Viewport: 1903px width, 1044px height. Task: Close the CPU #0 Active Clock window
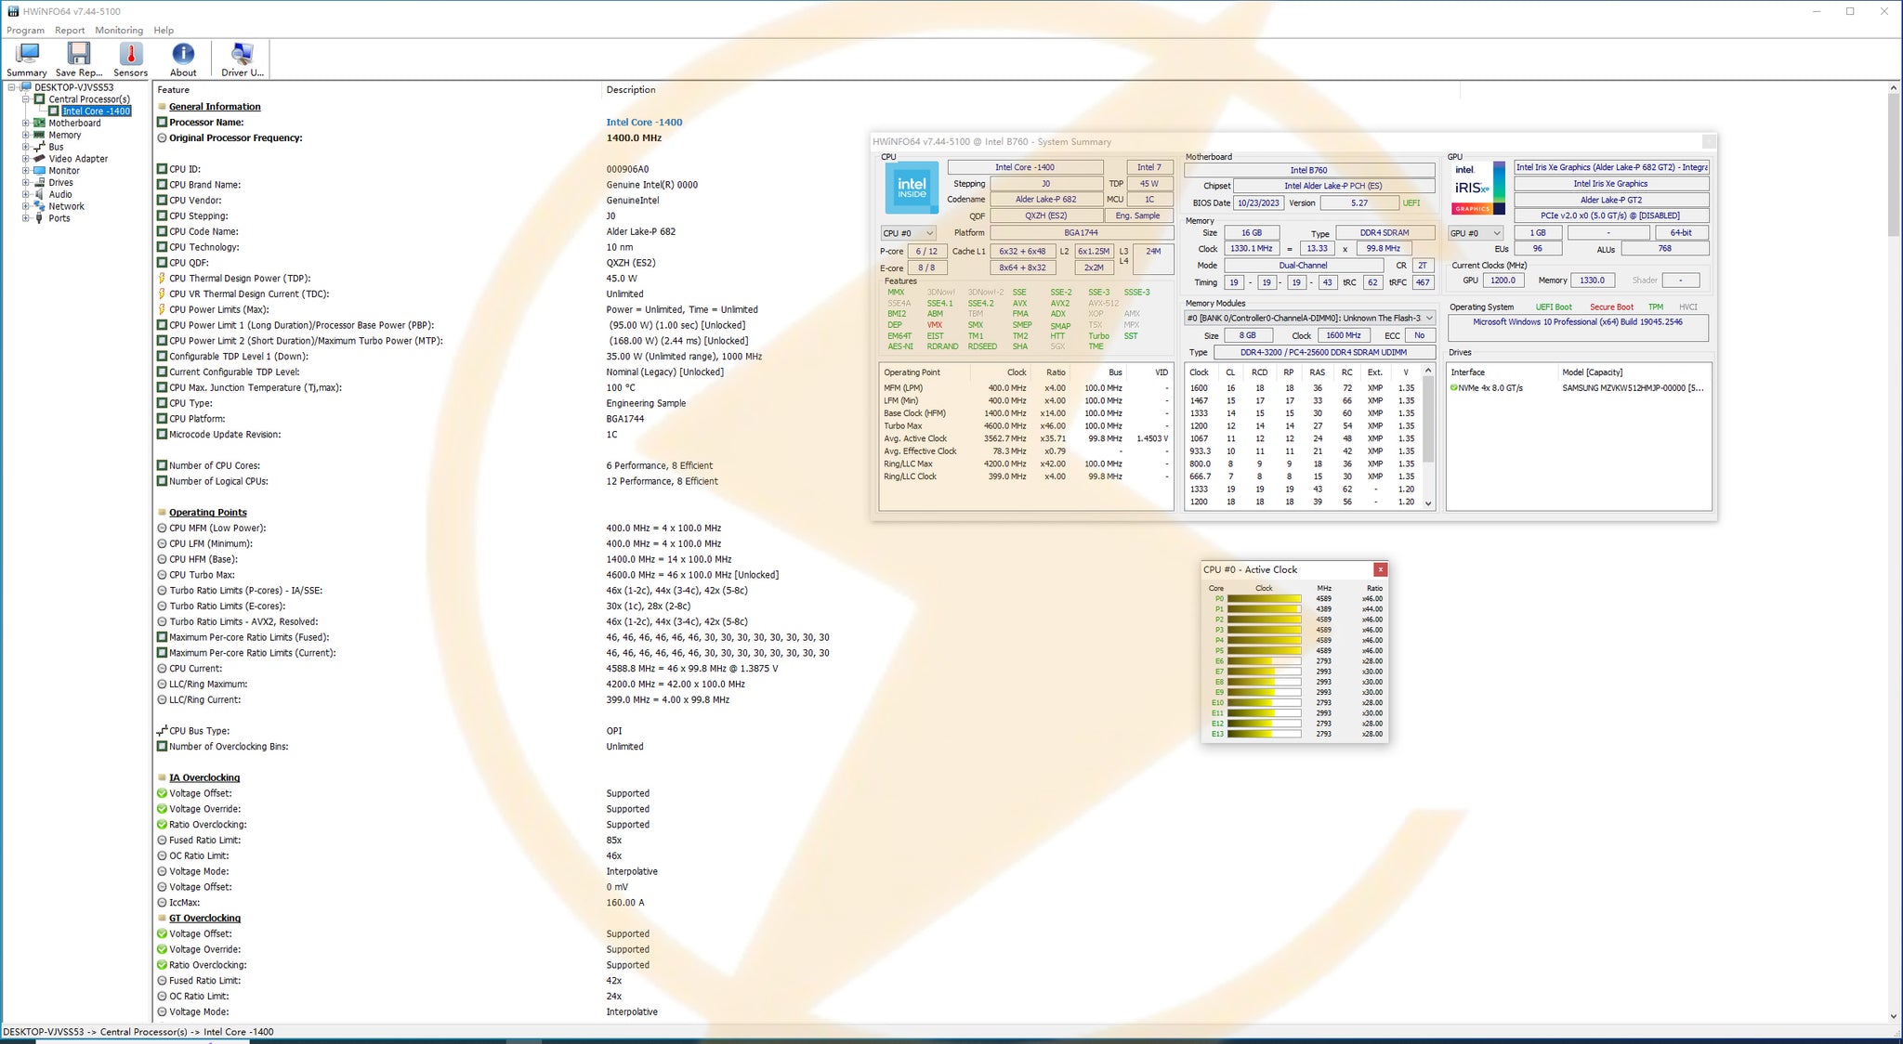[x=1380, y=570]
